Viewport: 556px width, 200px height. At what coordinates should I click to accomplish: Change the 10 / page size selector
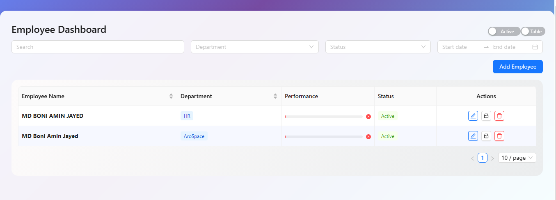517,158
